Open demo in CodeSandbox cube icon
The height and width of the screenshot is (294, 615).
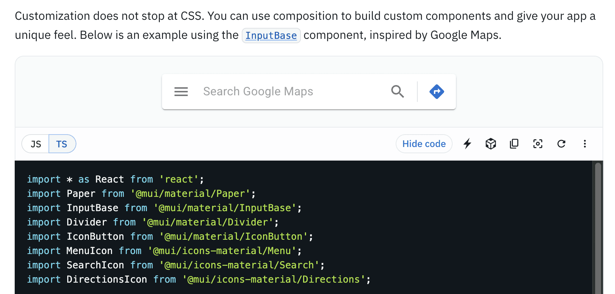pyautogui.click(x=491, y=144)
